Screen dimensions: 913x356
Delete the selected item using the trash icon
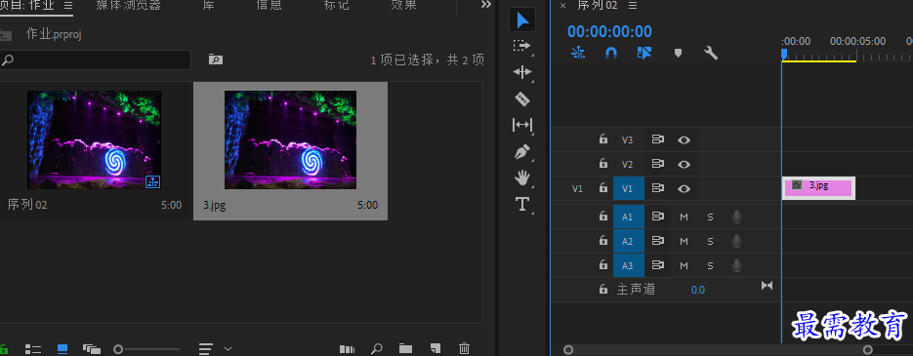[x=464, y=348]
